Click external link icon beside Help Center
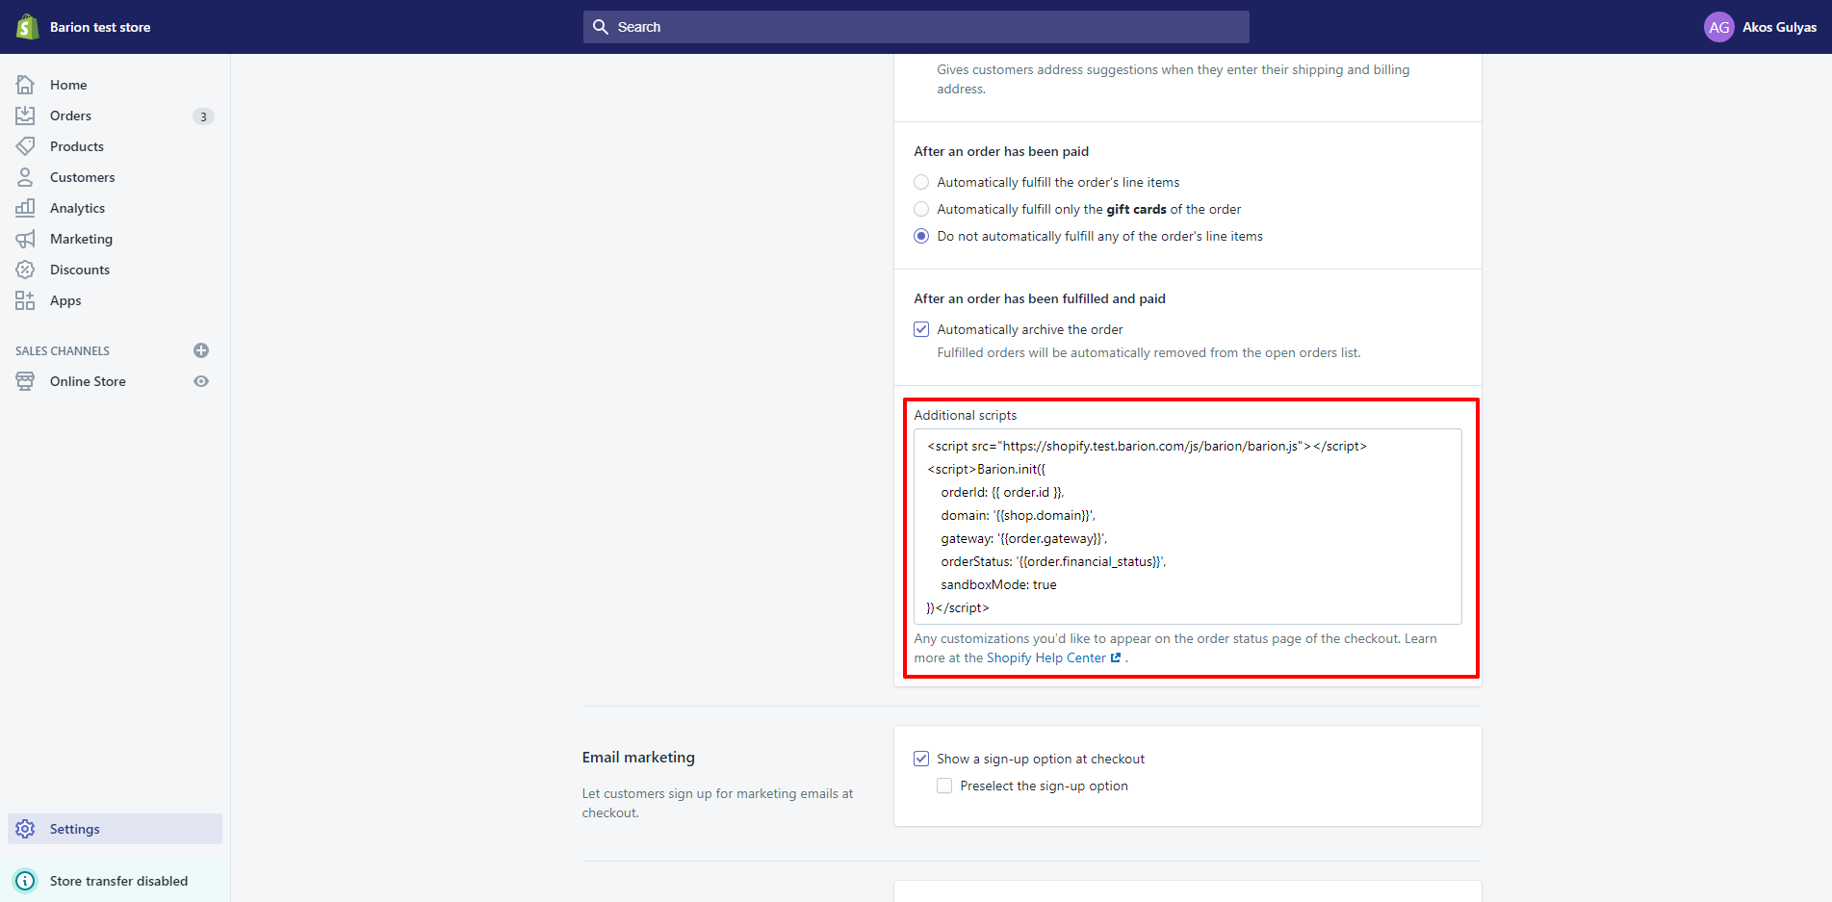Image resolution: width=1832 pixels, height=902 pixels. coord(1116,658)
